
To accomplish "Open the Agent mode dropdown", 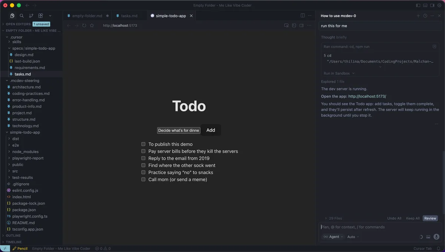I will click(333, 237).
